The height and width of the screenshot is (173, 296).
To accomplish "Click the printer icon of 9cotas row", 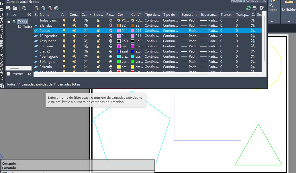I will coord(111,31).
